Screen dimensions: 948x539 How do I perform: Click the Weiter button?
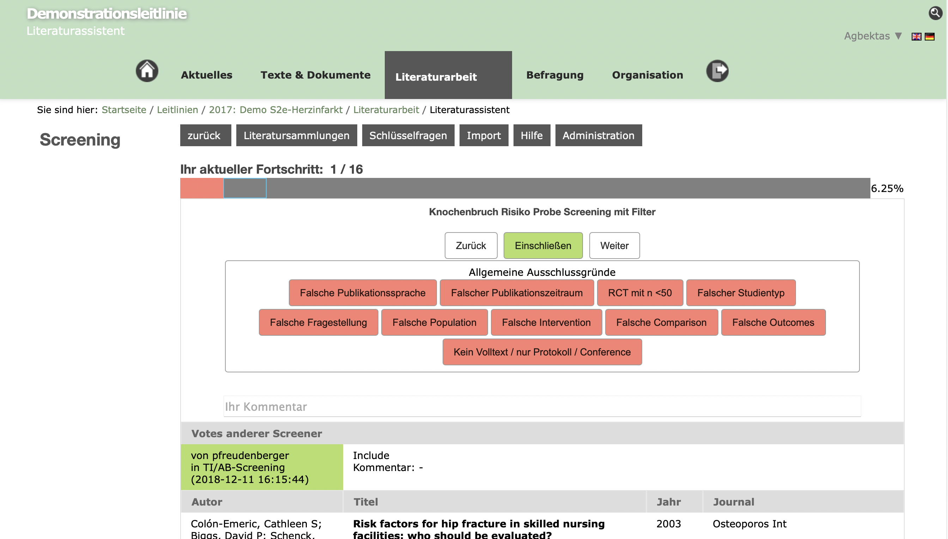614,246
